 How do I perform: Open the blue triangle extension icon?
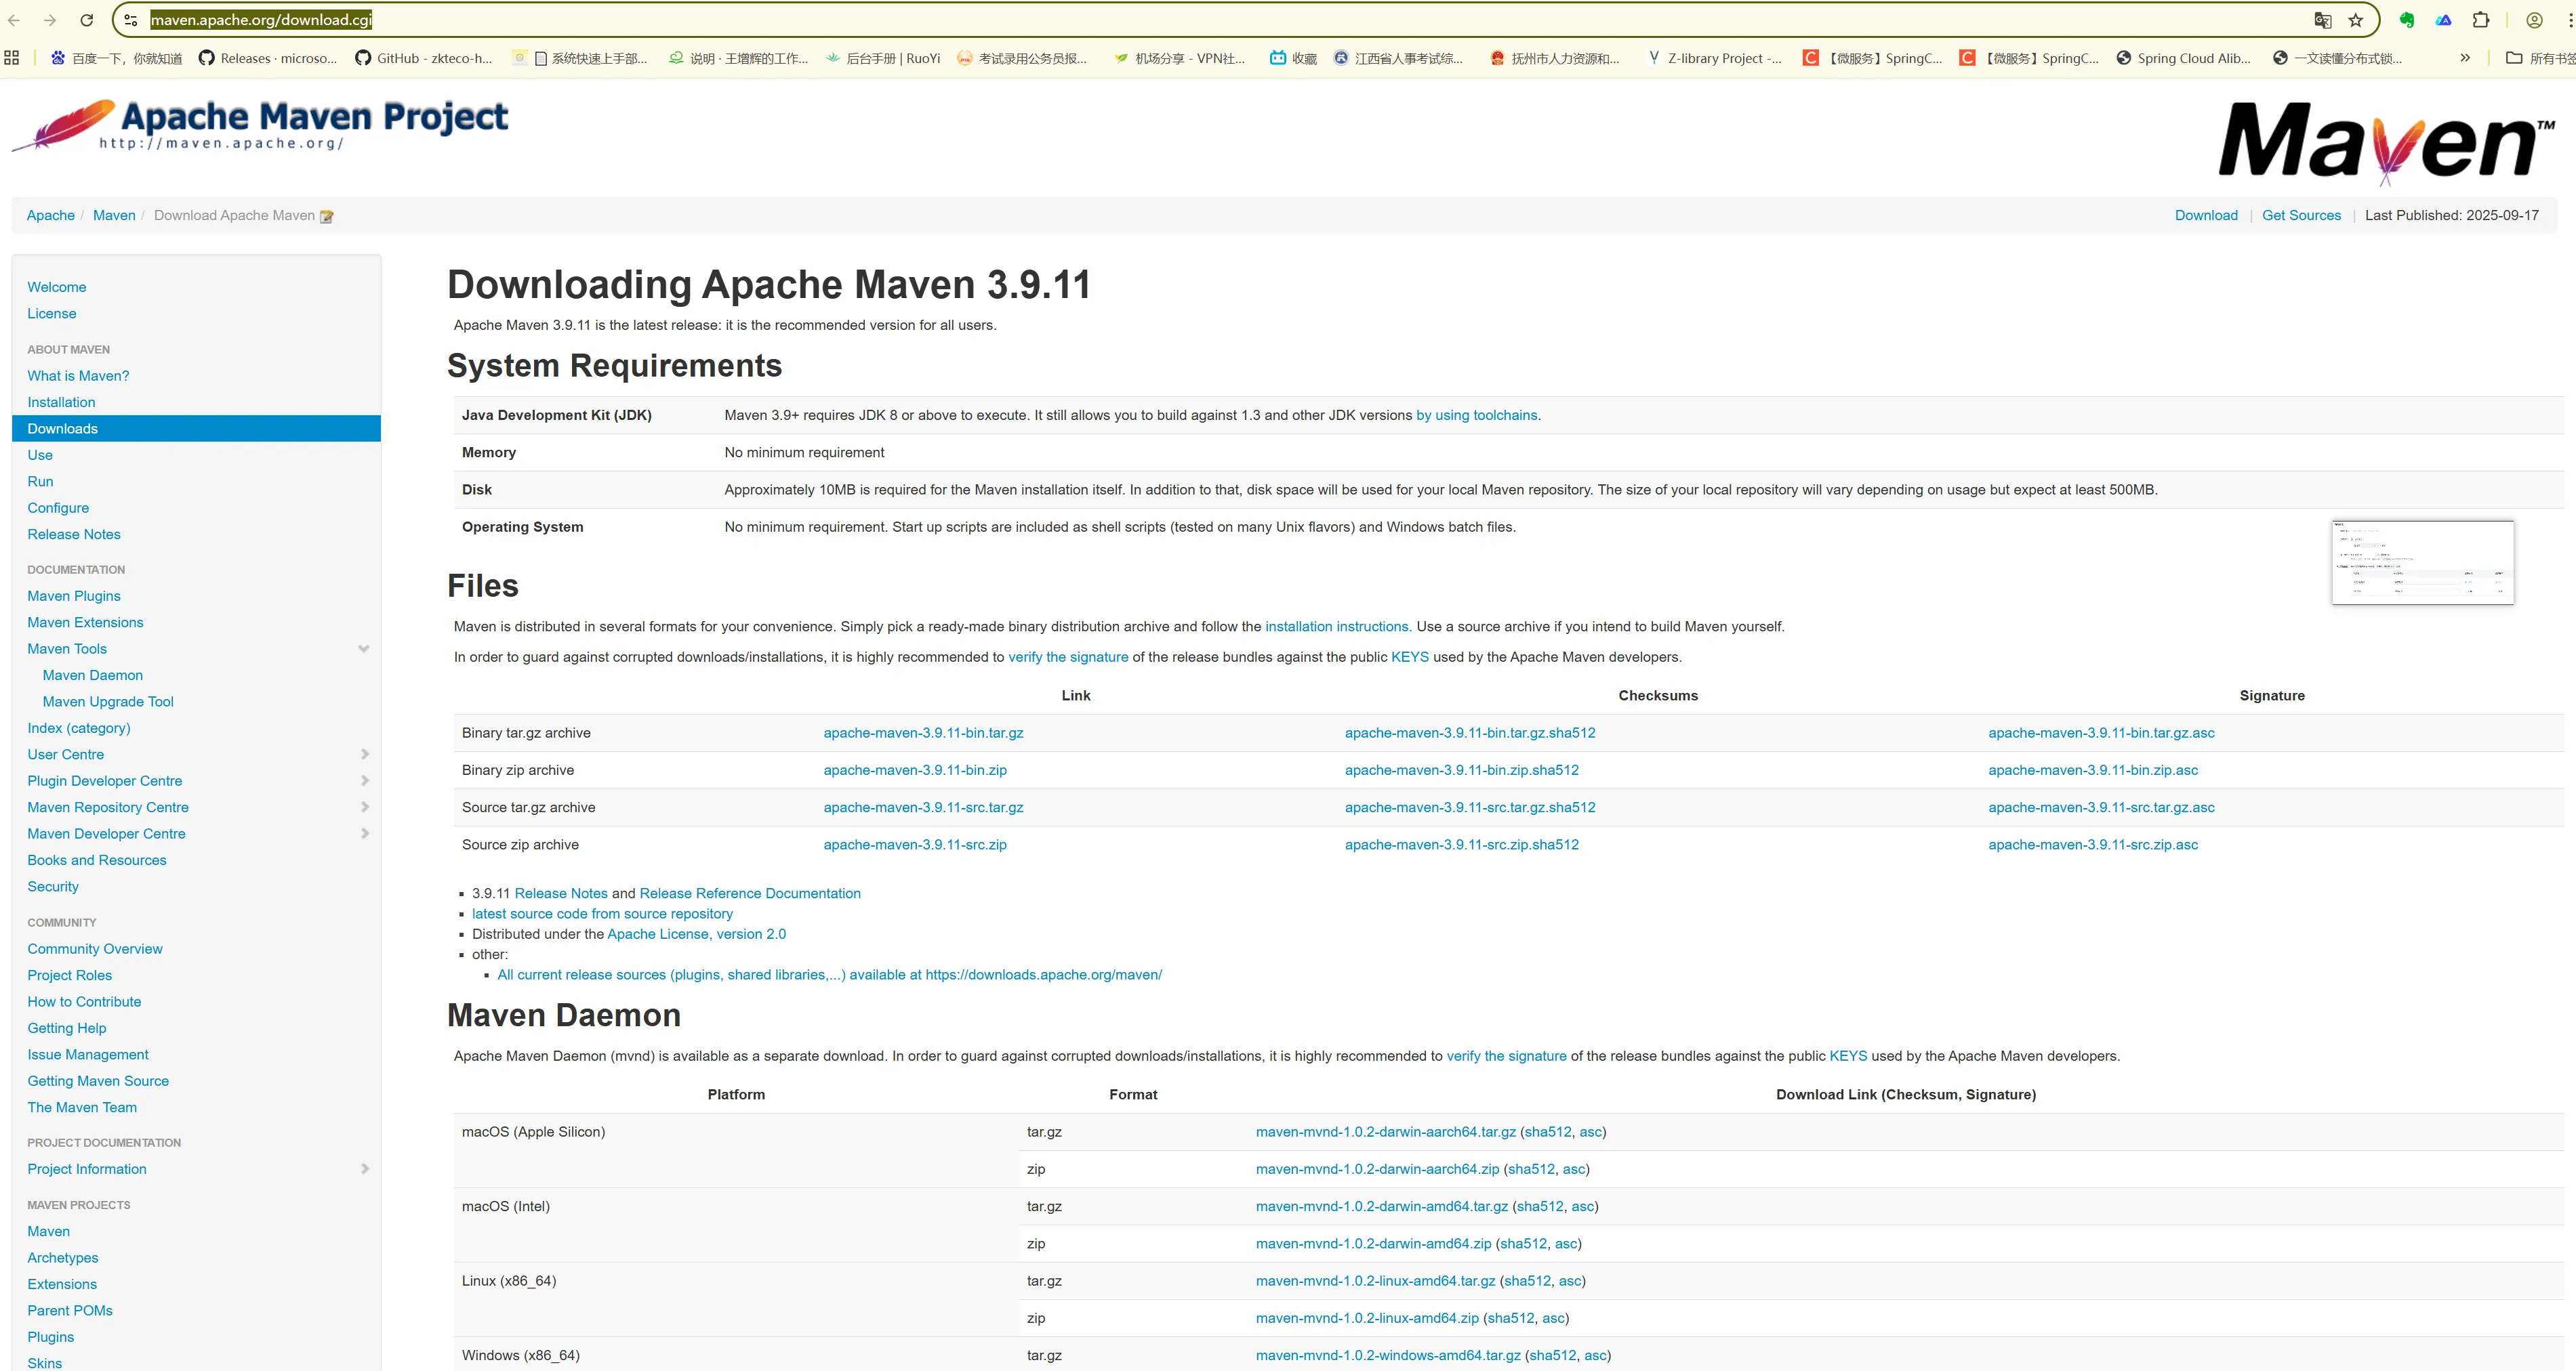click(x=2444, y=20)
